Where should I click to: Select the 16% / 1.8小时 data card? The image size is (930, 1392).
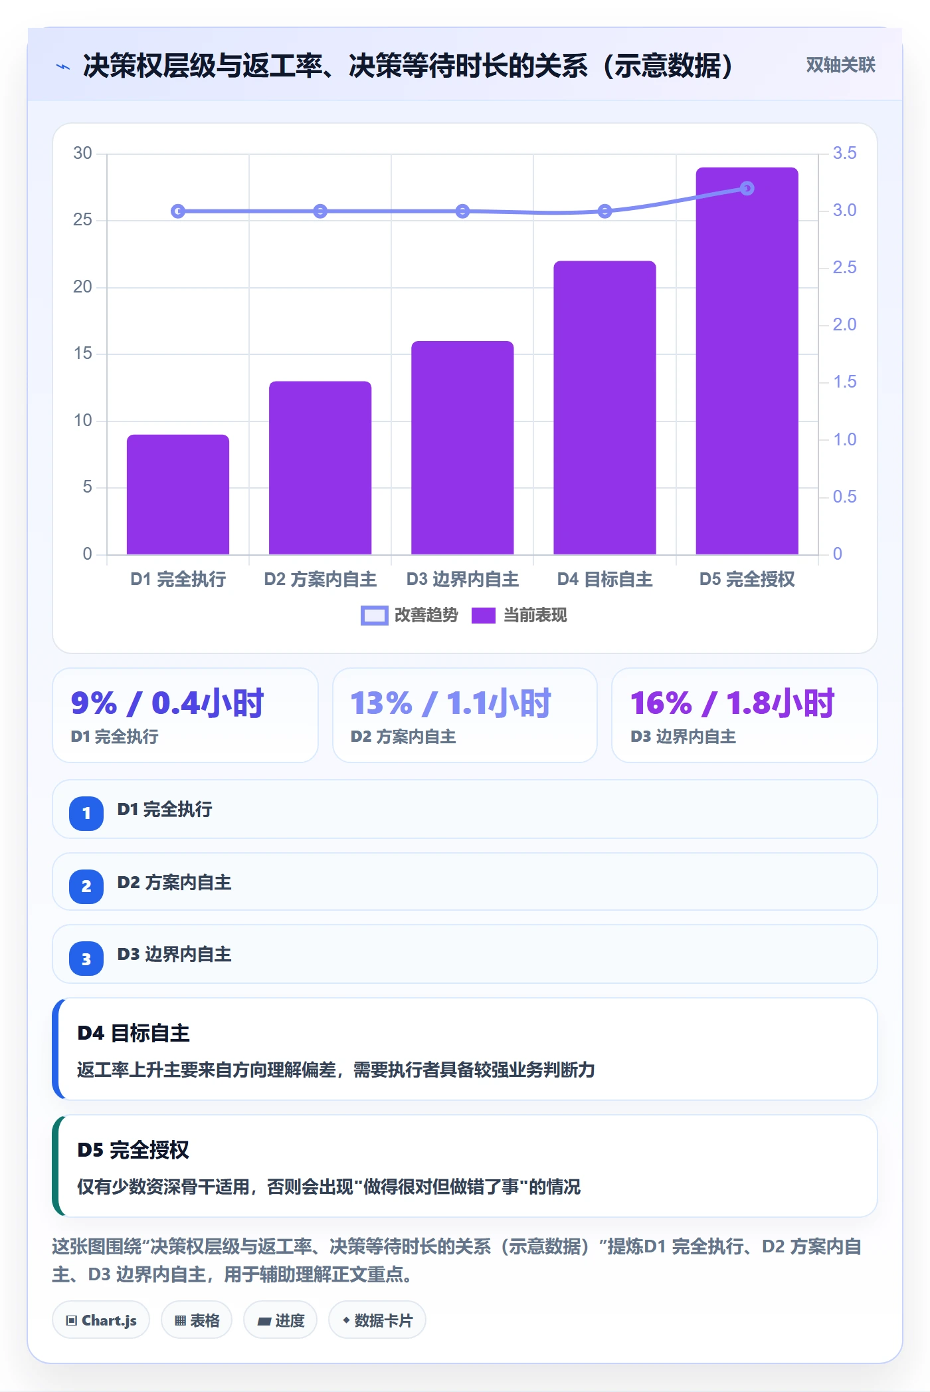pyautogui.click(x=745, y=715)
